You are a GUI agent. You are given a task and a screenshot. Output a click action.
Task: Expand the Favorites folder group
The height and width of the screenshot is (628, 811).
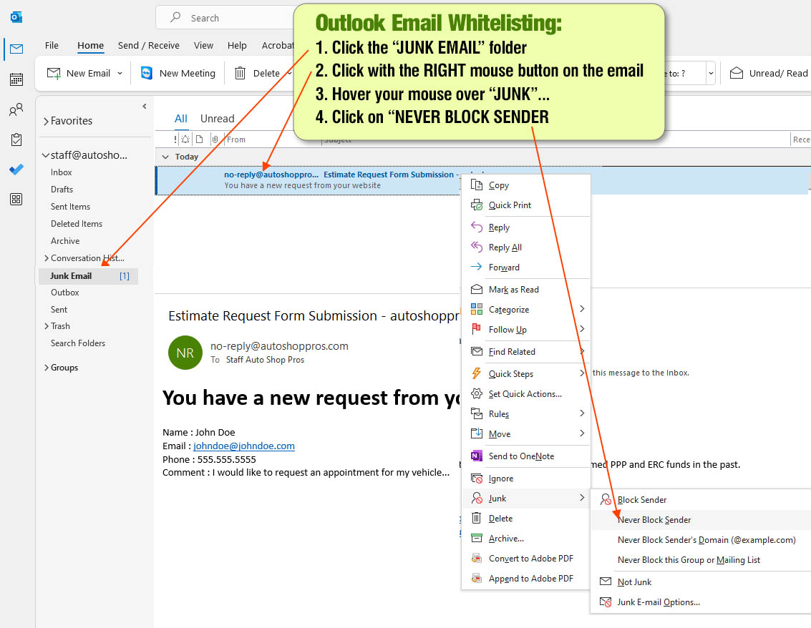47,121
